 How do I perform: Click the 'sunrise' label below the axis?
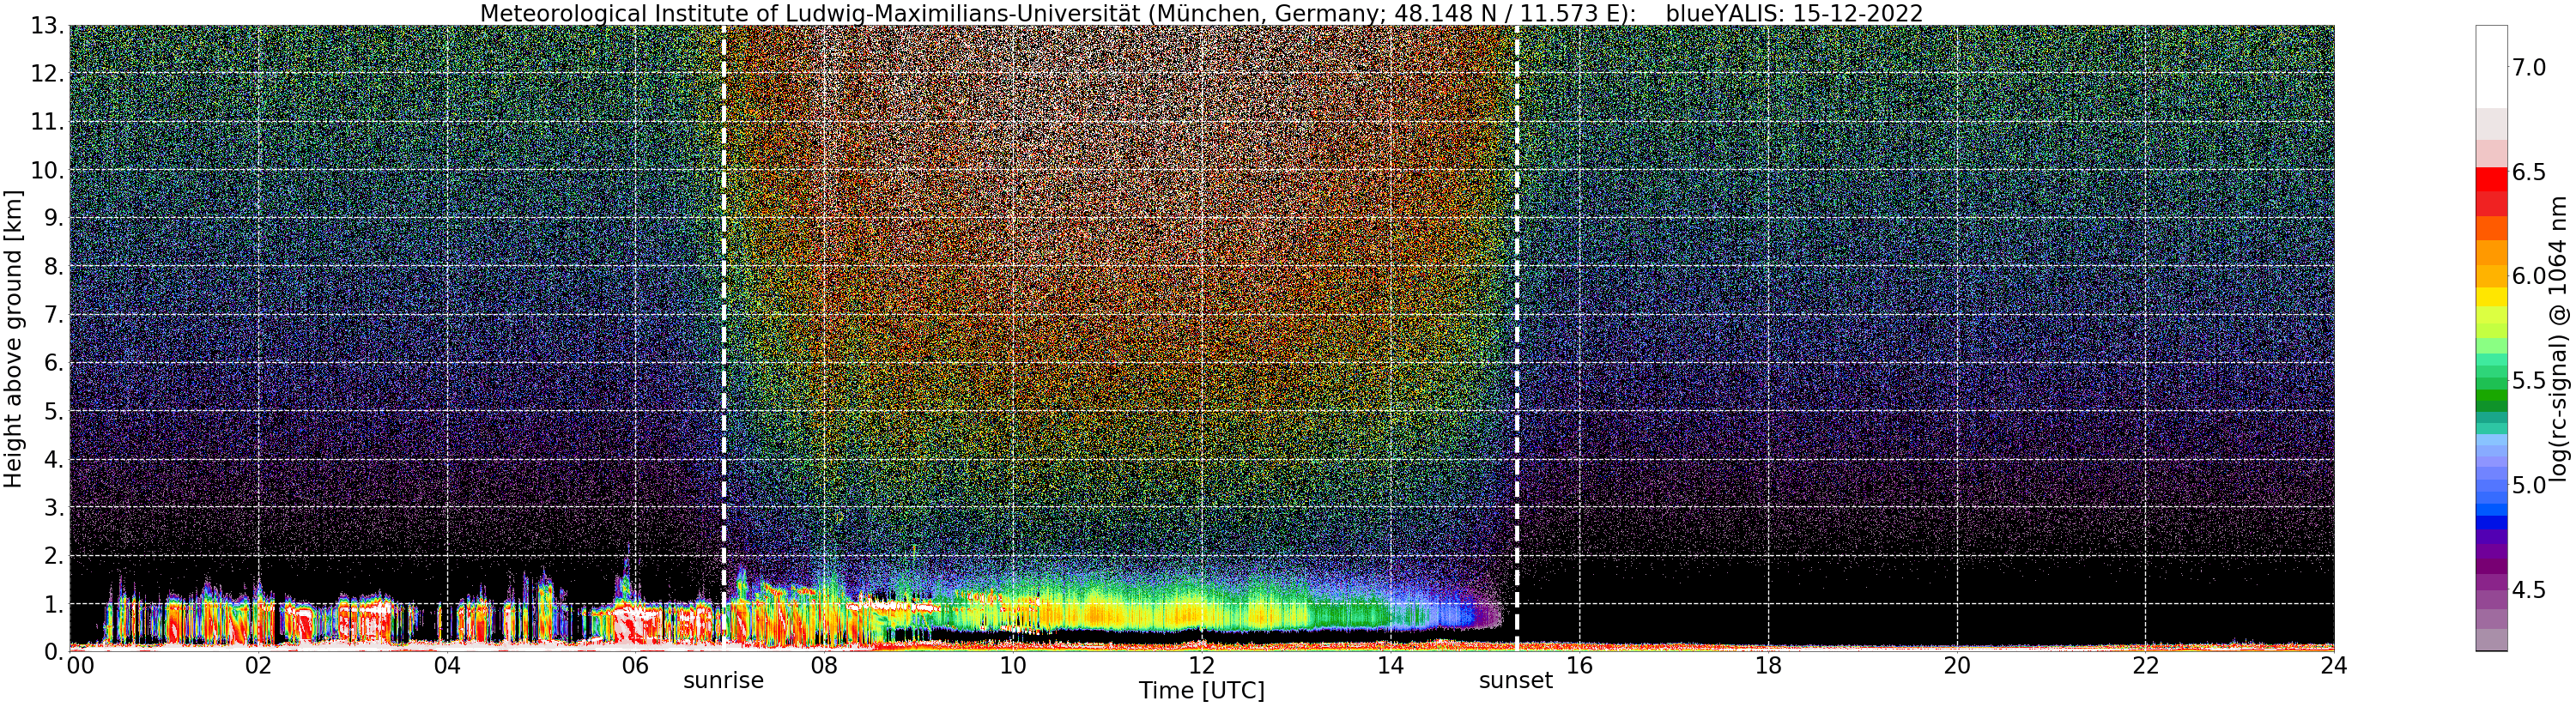(723, 681)
